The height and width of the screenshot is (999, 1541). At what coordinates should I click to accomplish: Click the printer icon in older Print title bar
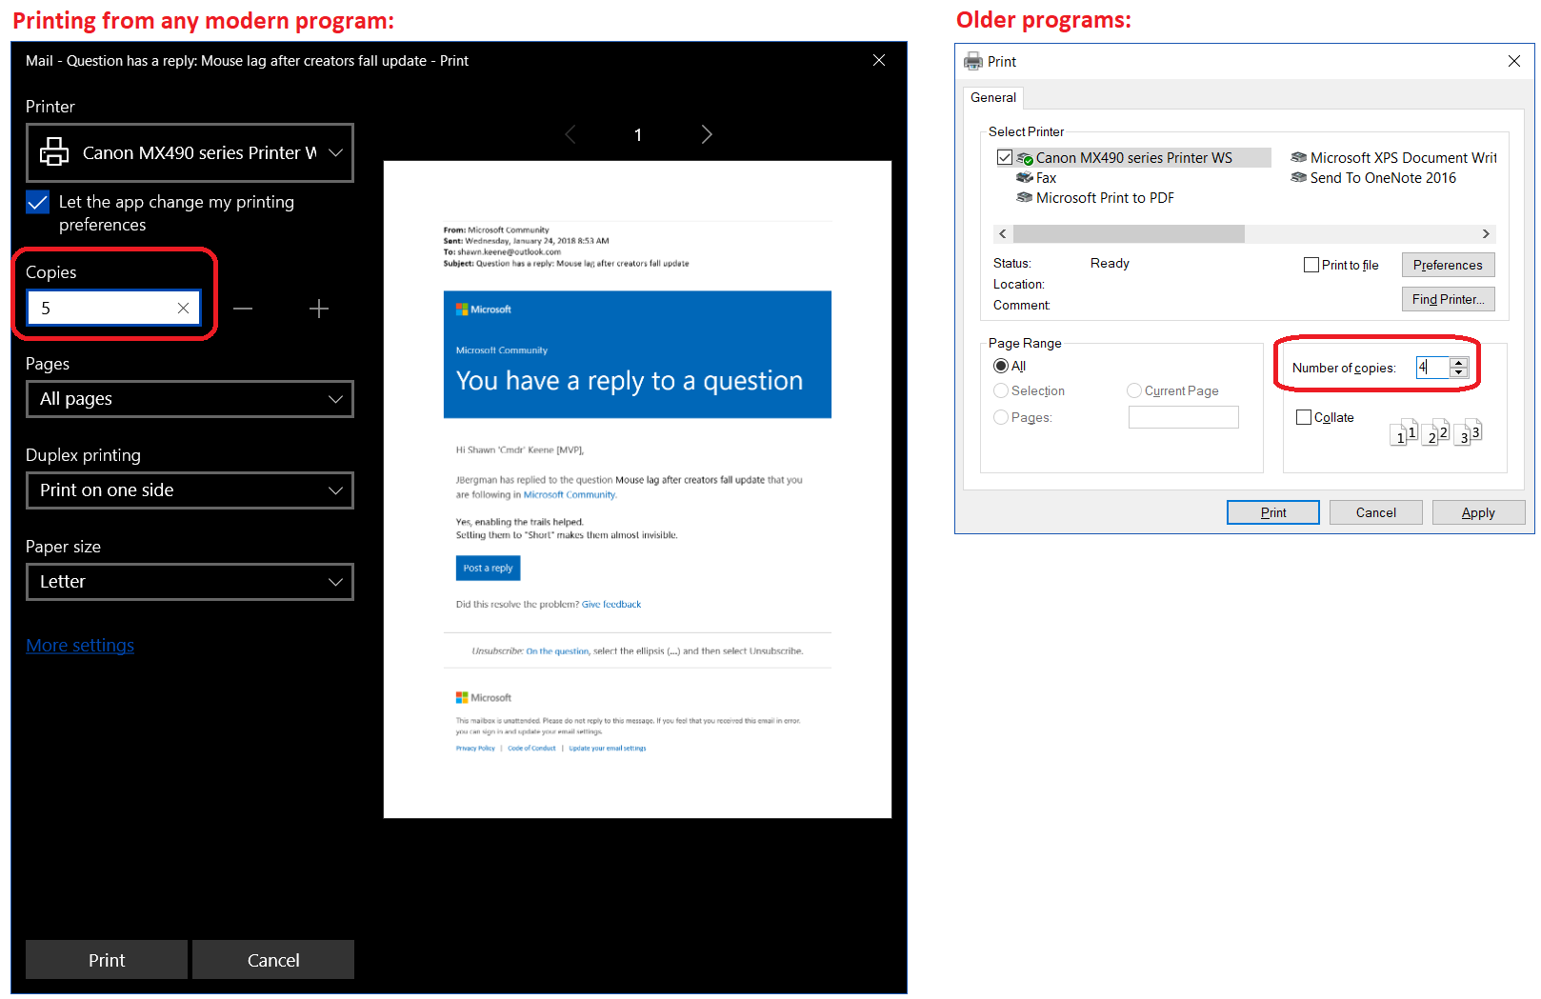click(973, 61)
